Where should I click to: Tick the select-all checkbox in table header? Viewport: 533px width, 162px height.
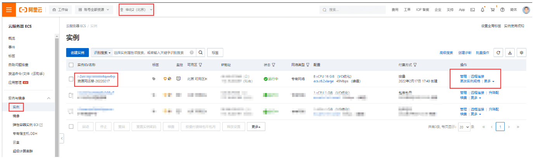click(x=71, y=65)
